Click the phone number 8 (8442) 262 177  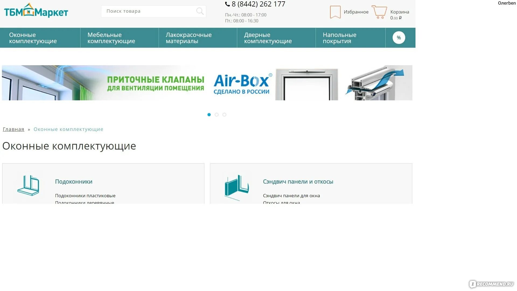click(258, 4)
